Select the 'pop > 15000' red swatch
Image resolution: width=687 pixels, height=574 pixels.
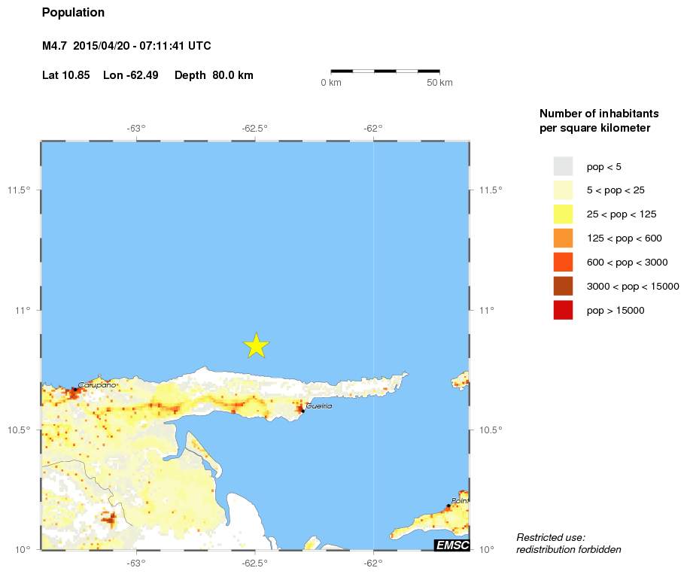(x=563, y=310)
